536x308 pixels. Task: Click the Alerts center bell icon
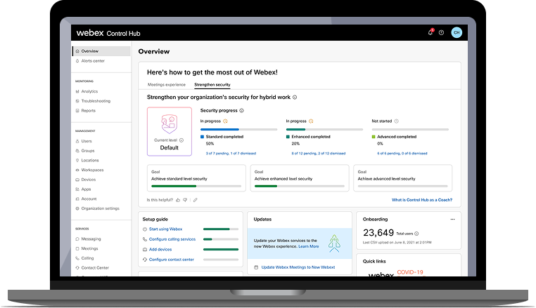(x=77, y=61)
